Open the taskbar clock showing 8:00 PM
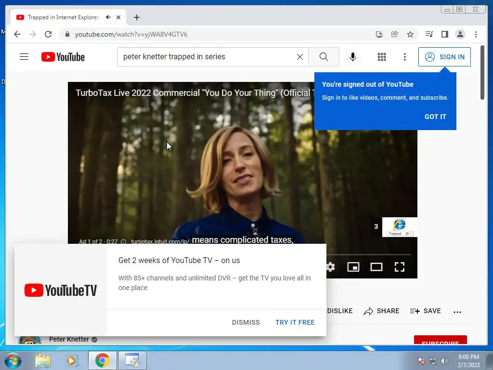The image size is (493, 370). (468, 361)
